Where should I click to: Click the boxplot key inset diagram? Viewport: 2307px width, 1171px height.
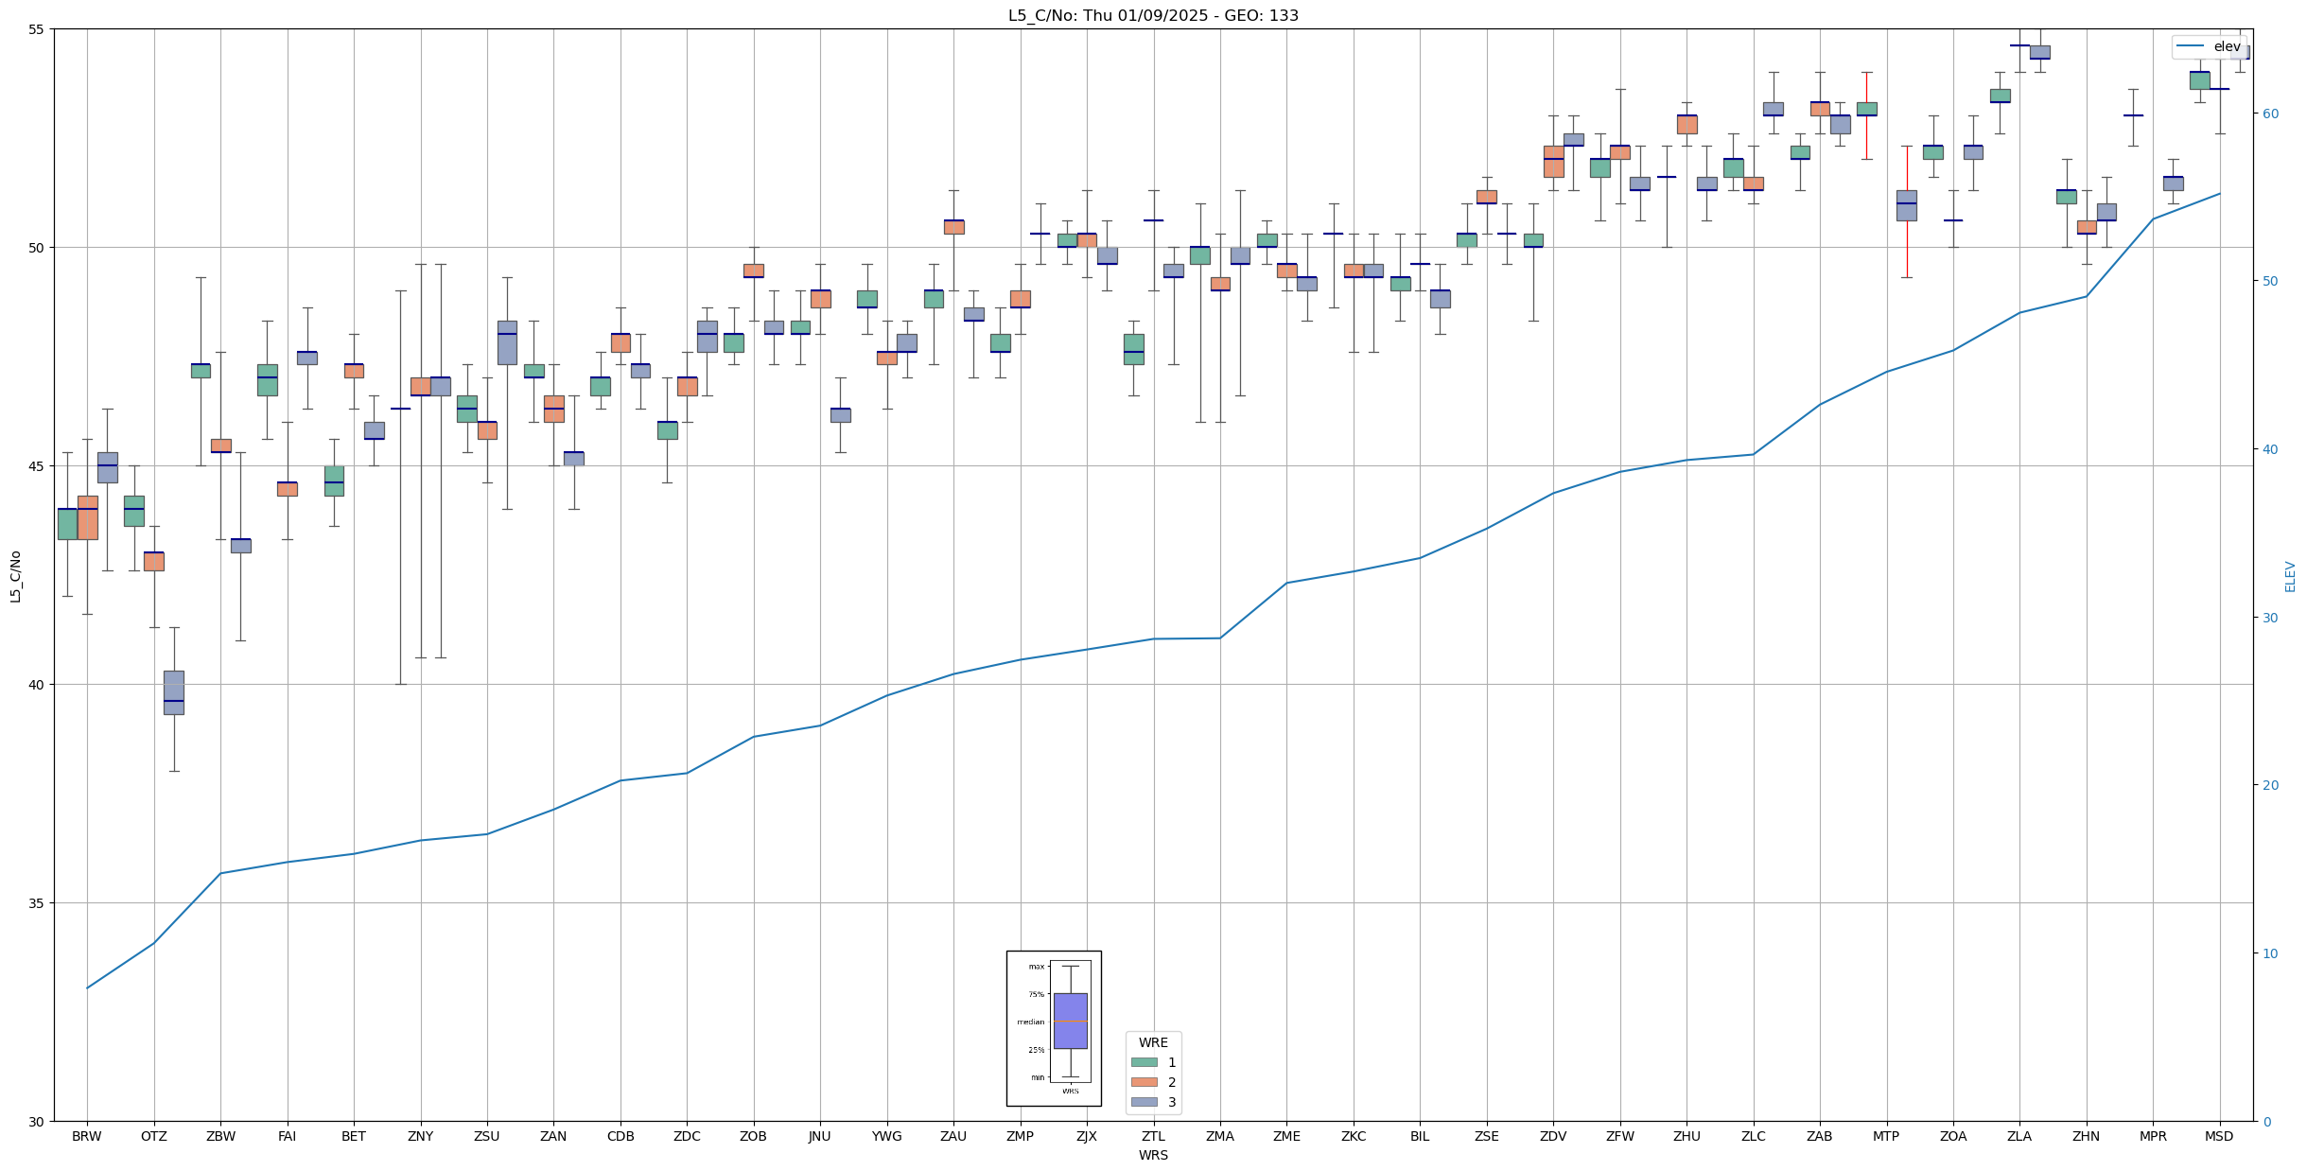coord(1054,1028)
